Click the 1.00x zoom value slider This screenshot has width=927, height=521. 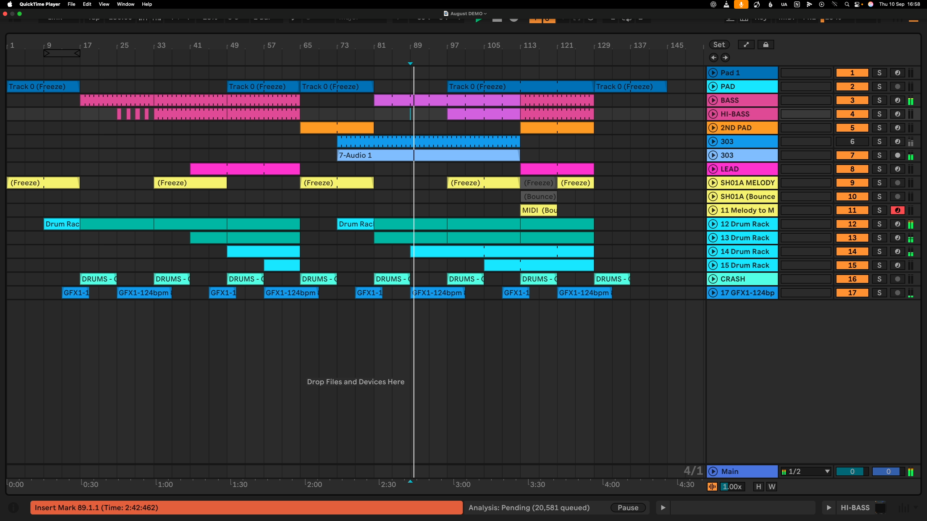click(x=732, y=487)
